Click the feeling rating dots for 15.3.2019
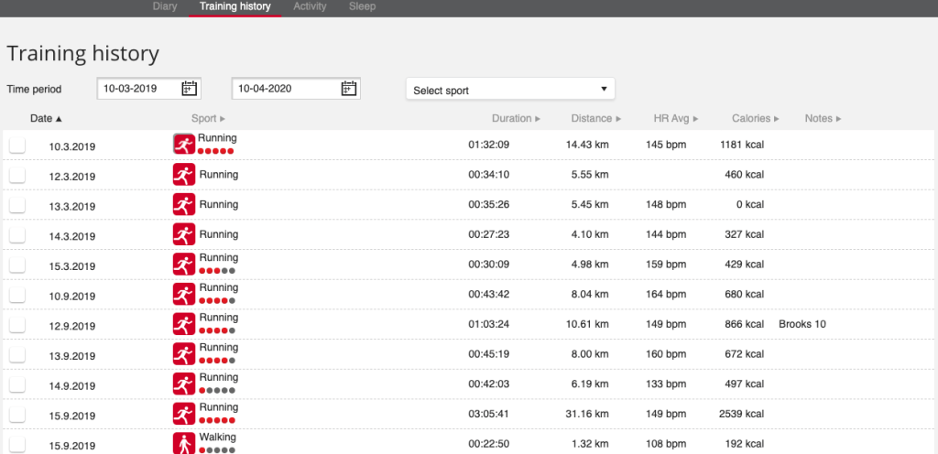 pos(217,271)
